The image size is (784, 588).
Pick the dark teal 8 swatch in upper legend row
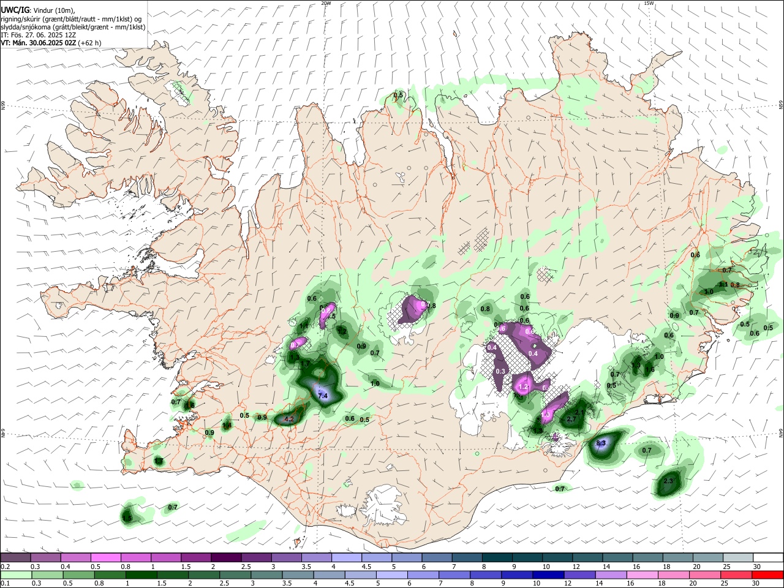pyautogui.click(x=497, y=557)
